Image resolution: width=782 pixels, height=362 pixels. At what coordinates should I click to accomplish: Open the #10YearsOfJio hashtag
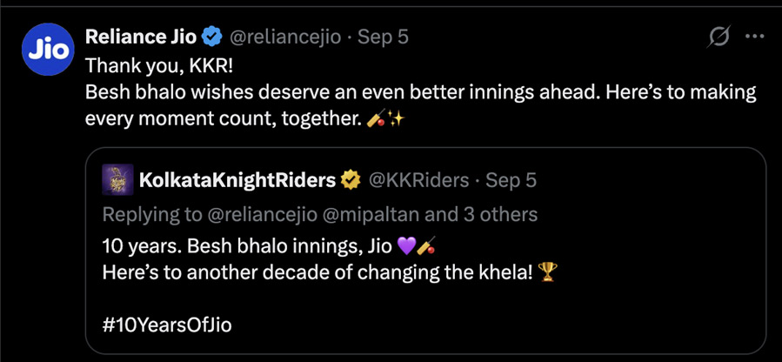coord(167,325)
